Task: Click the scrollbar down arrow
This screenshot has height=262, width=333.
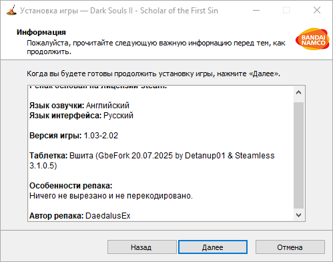Action: coord(299,215)
